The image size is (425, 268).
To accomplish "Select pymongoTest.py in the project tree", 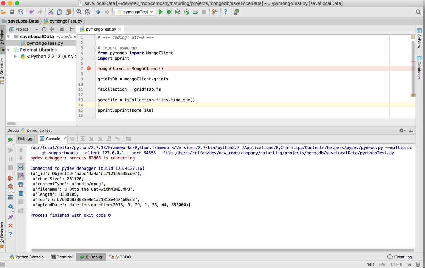I will (44, 43).
